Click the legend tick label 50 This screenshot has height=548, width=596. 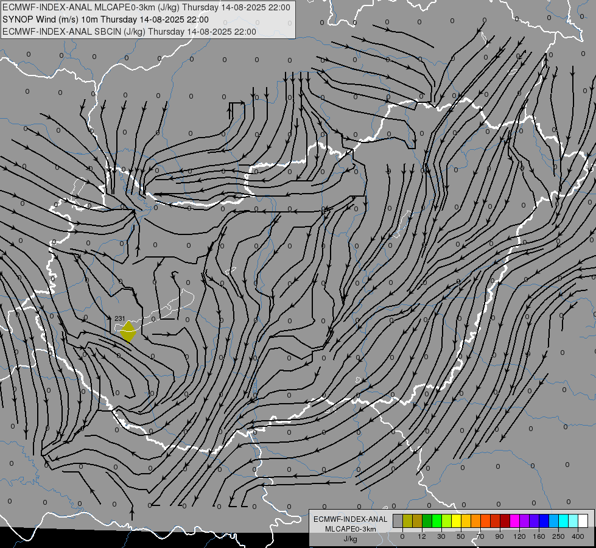461,536
